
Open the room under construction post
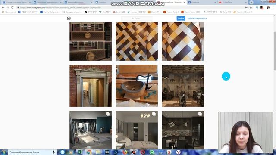coord(91,130)
